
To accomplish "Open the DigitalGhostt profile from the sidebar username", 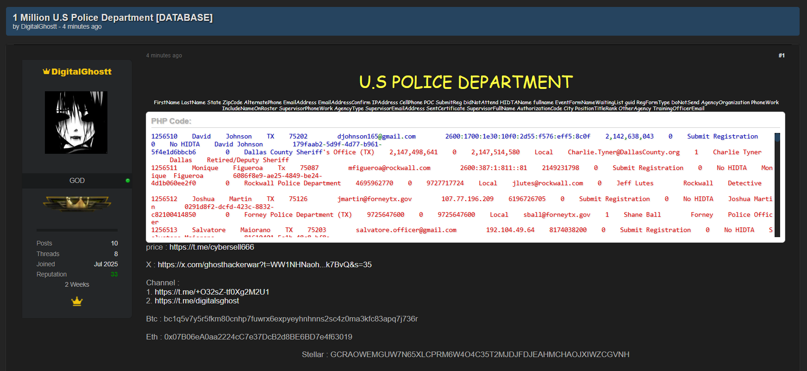I will click(81, 72).
